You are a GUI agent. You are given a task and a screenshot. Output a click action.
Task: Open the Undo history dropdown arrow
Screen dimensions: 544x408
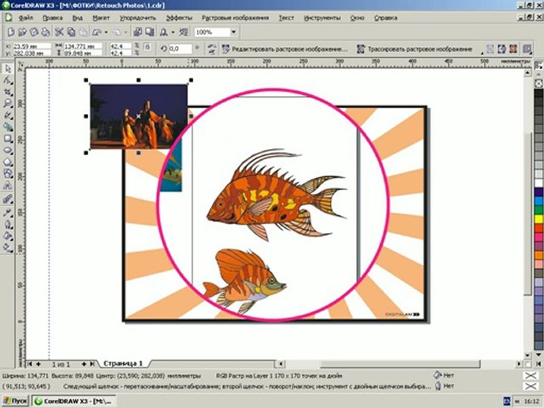coord(106,32)
